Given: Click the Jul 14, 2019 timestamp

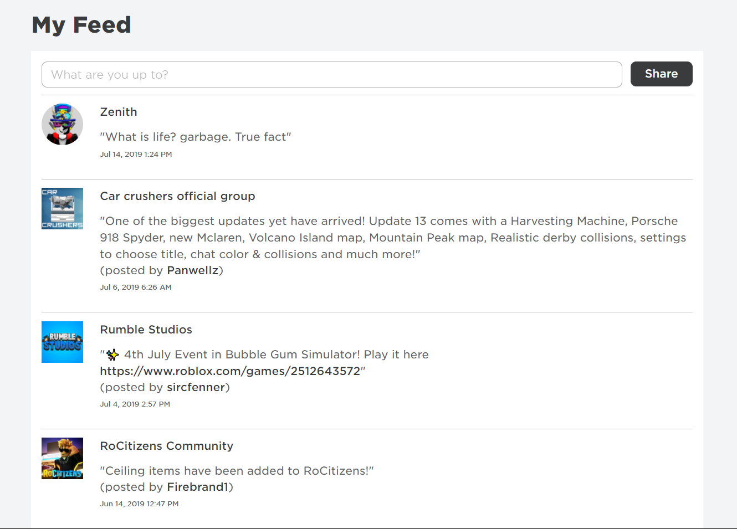Looking at the screenshot, I should [x=136, y=155].
